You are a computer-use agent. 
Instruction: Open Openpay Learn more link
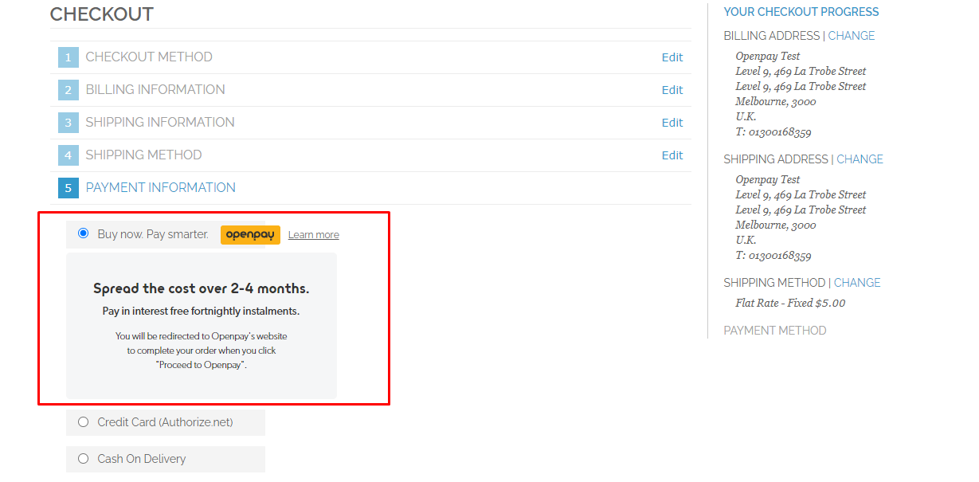tap(313, 235)
